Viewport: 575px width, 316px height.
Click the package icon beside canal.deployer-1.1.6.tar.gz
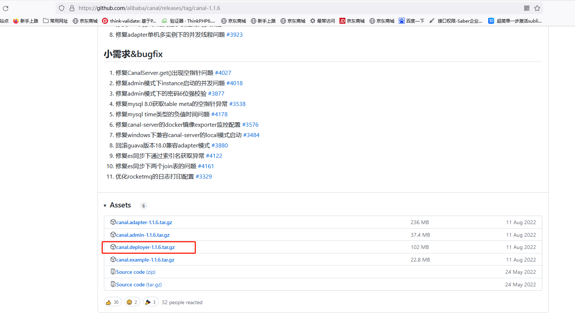pos(113,247)
